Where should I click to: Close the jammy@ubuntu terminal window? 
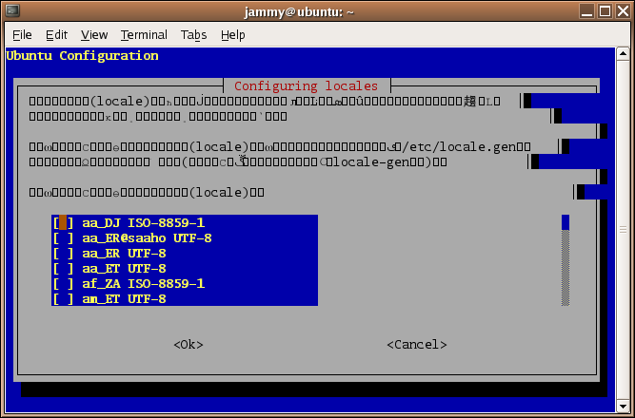pyautogui.click(x=623, y=10)
